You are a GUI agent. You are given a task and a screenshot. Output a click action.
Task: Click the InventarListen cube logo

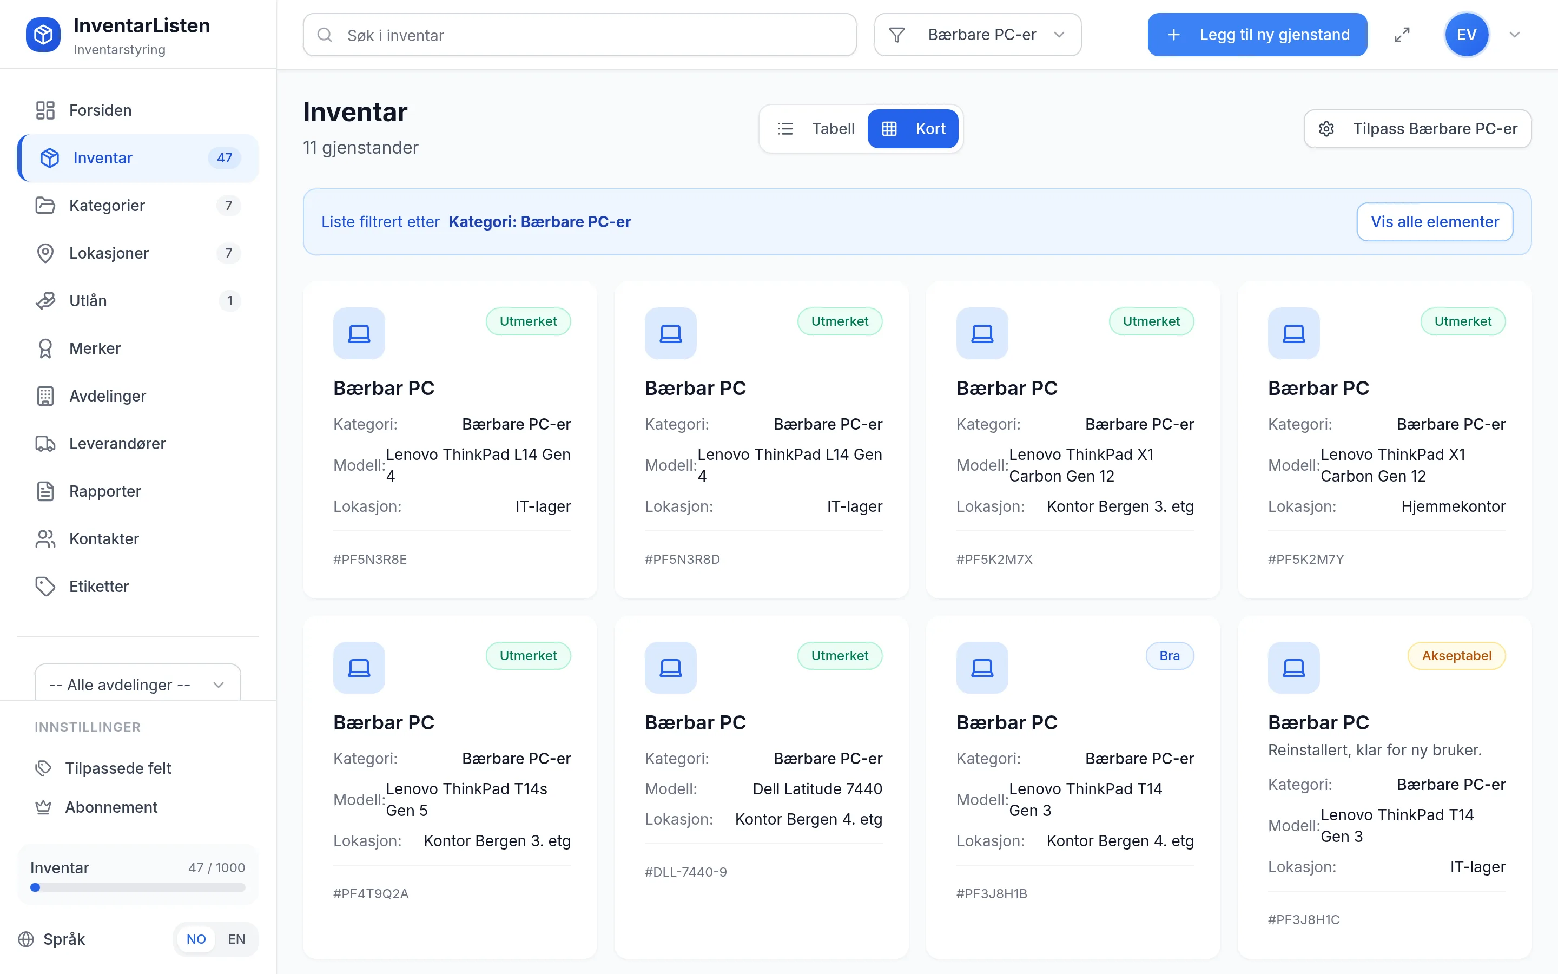click(x=43, y=35)
